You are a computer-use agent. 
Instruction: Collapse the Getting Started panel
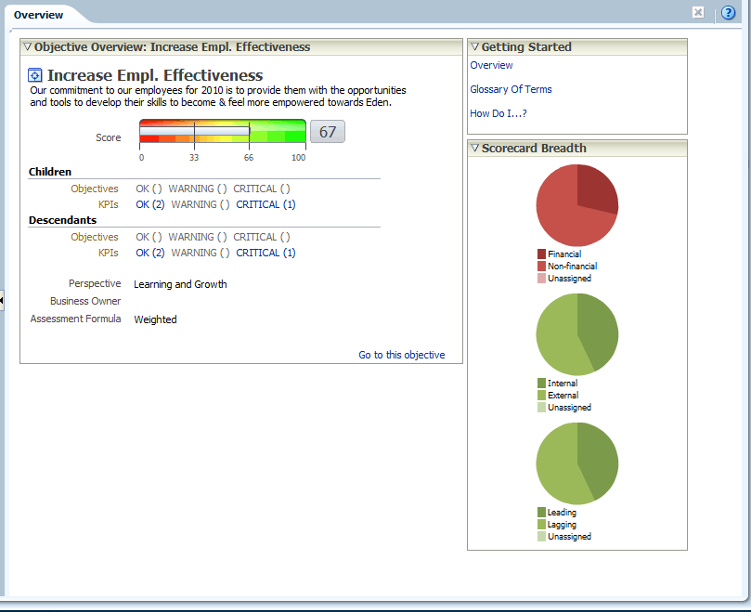(x=474, y=46)
